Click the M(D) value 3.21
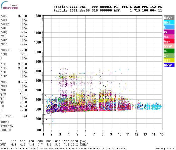Screen dimensions: 176x150 click(x=23, y=54)
